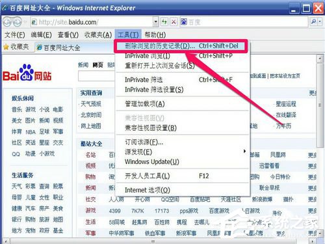The width and height of the screenshot is (325, 244).
Task: Choose Windows Update(U) menu item
Action: [183, 162]
